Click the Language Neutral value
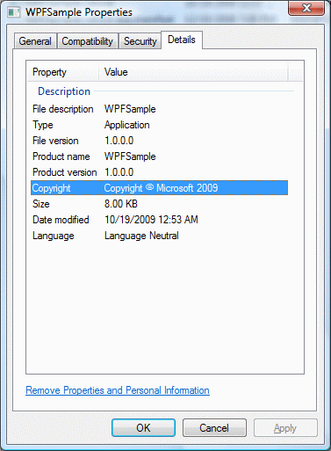 tap(141, 236)
